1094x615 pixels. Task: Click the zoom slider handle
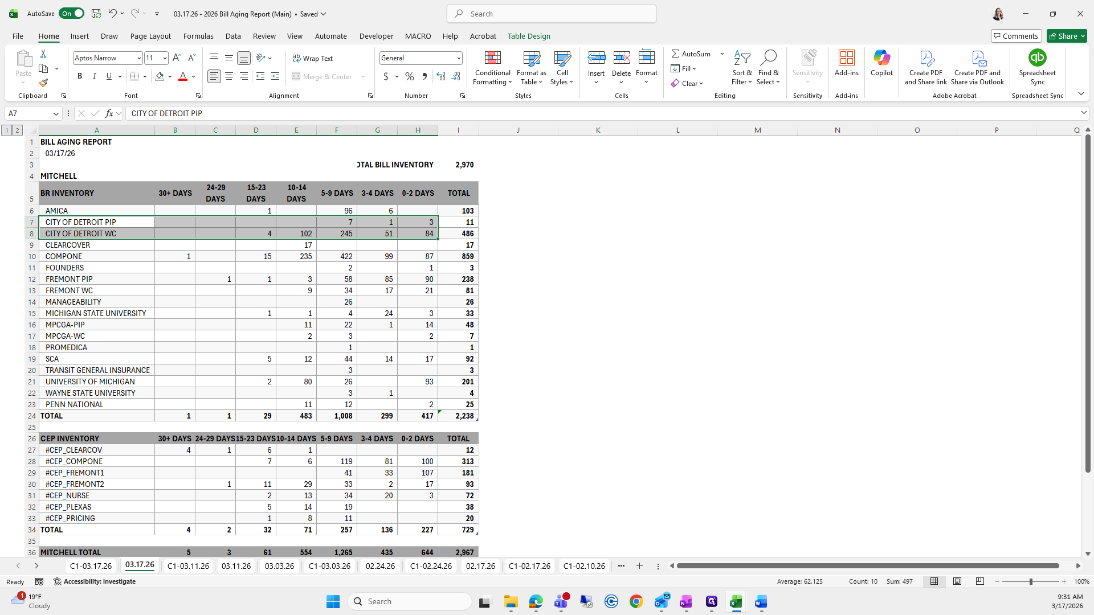(x=1030, y=581)
